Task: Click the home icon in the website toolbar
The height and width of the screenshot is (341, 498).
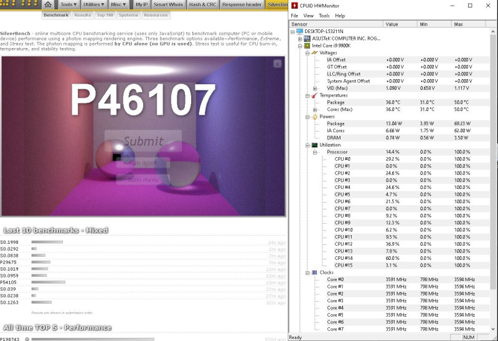Action: coord(48,4)
